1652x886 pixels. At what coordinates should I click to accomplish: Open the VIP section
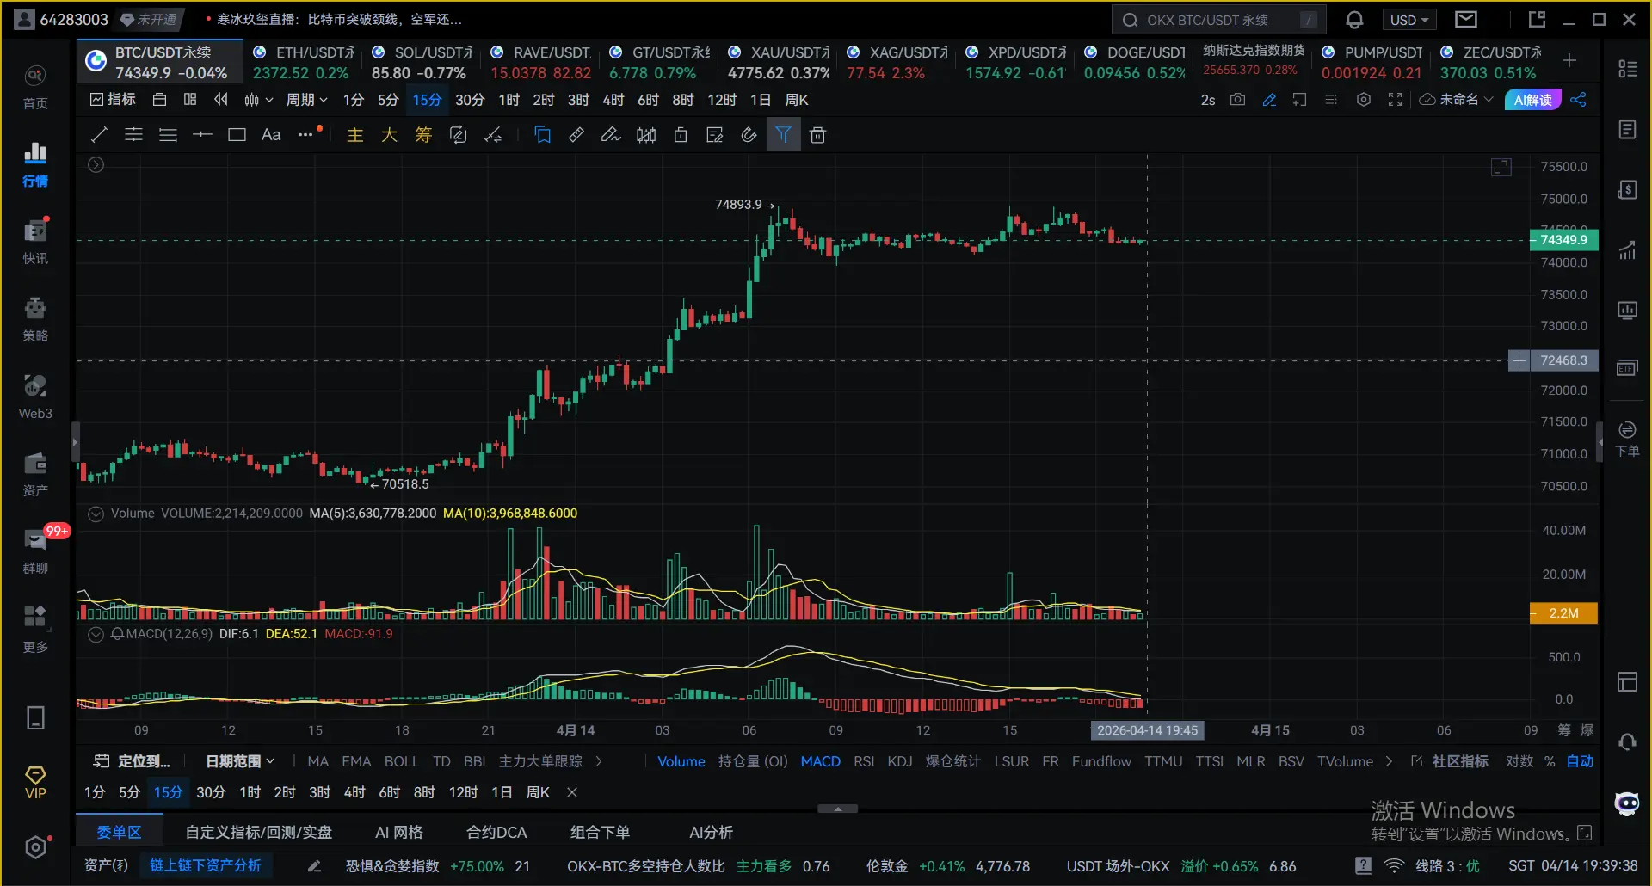35,783
